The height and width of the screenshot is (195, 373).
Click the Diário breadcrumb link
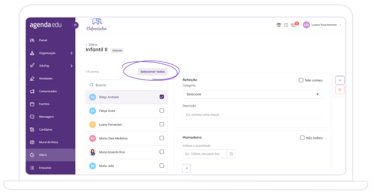tap(93, 44)
